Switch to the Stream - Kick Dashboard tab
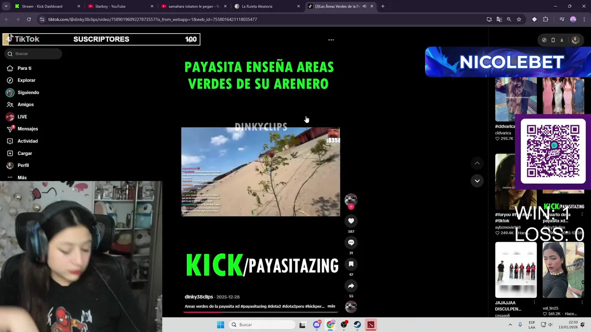 (x=48, y=6)
